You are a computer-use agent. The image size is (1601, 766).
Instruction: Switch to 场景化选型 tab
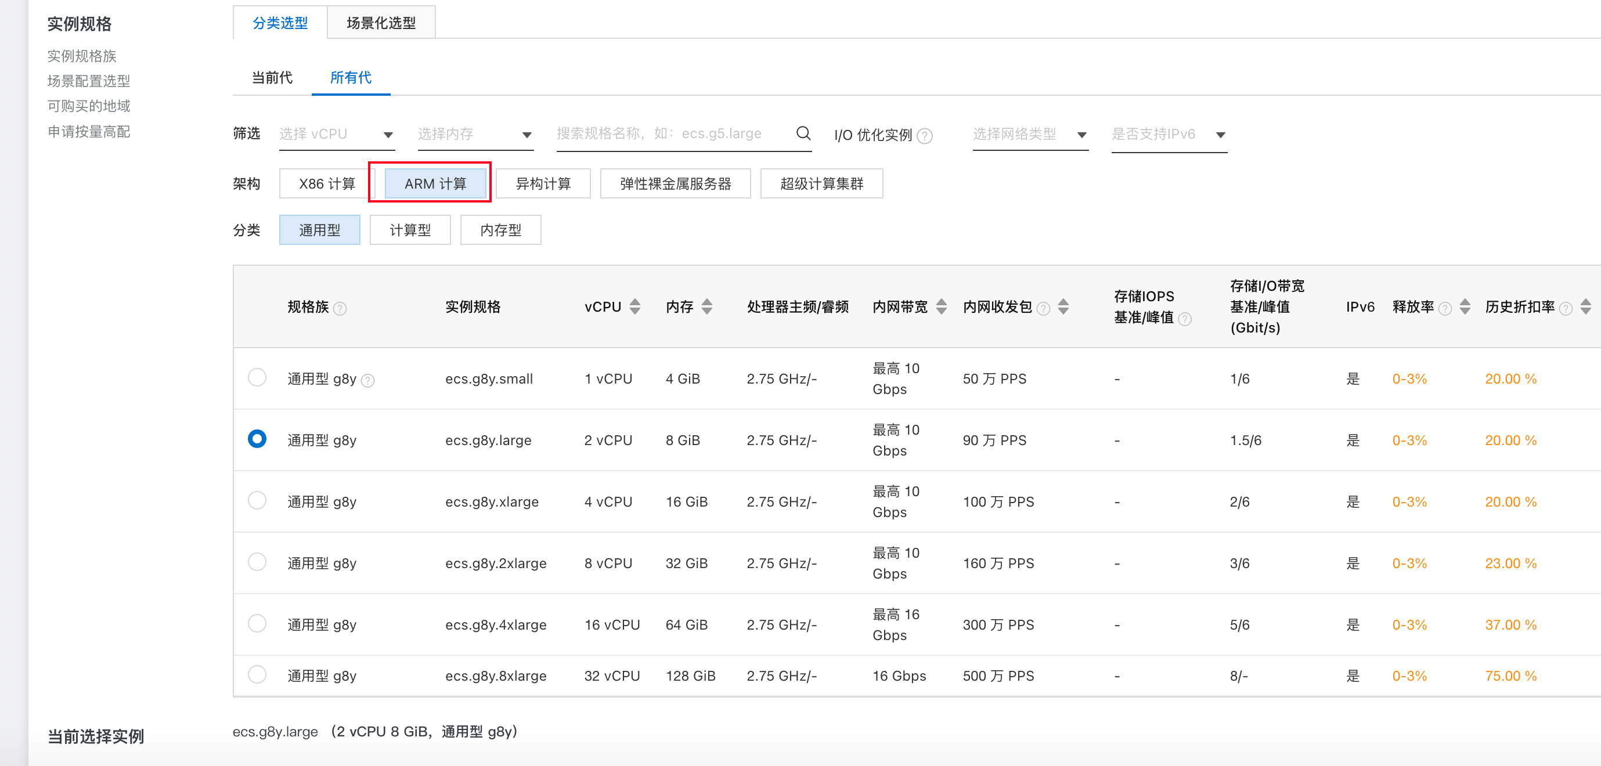[381, 23]
